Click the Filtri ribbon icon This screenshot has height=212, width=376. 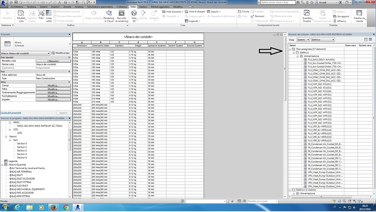(41, 16)
